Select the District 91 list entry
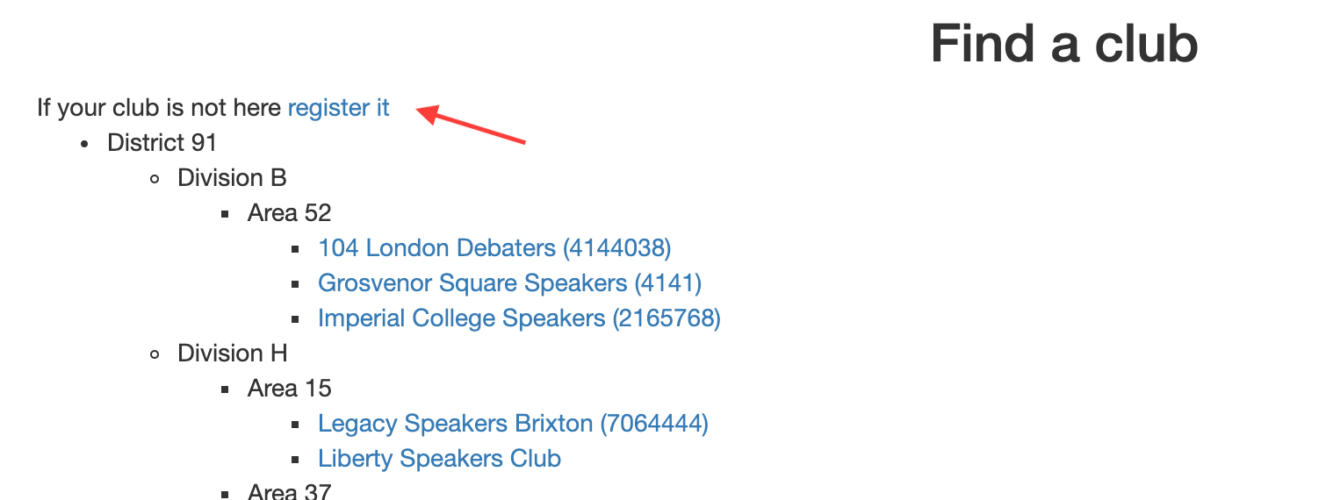The width and height of the screenshot is (1326, 500). [162, 142]
